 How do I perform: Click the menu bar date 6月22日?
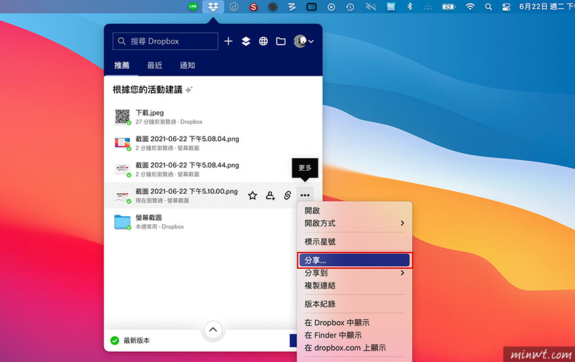pos(533,7)
